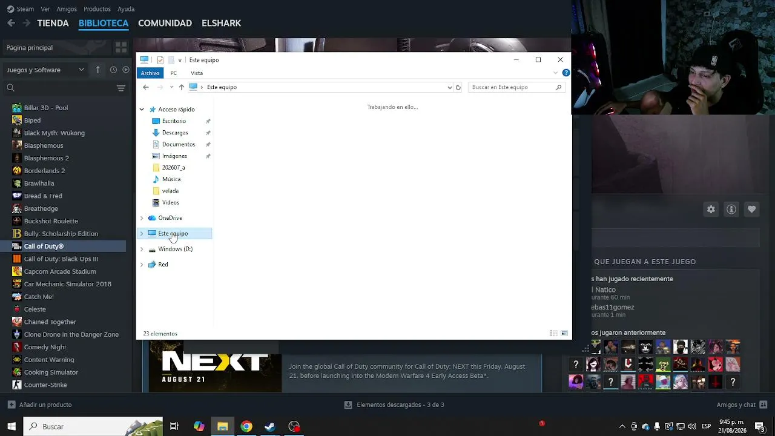
Task: Expand the Red network tree node
Action: pyautogui.click(x=142, y=265)
